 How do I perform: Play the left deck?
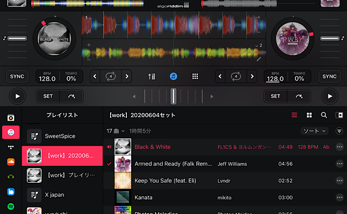pos(17,96)
